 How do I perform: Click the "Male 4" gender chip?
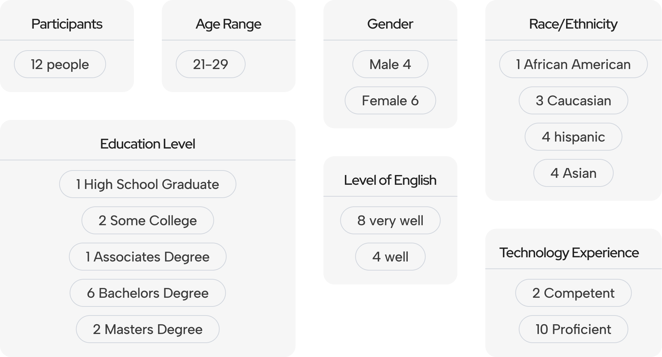tap(390, 64)
